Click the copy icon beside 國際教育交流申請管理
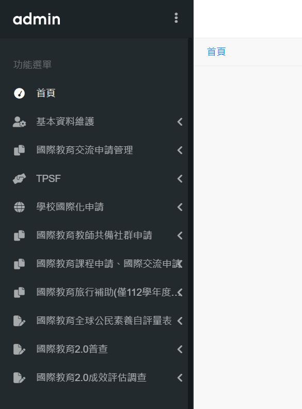The height and width of the screenshot is (409, 302). click(x=19, y=150)
